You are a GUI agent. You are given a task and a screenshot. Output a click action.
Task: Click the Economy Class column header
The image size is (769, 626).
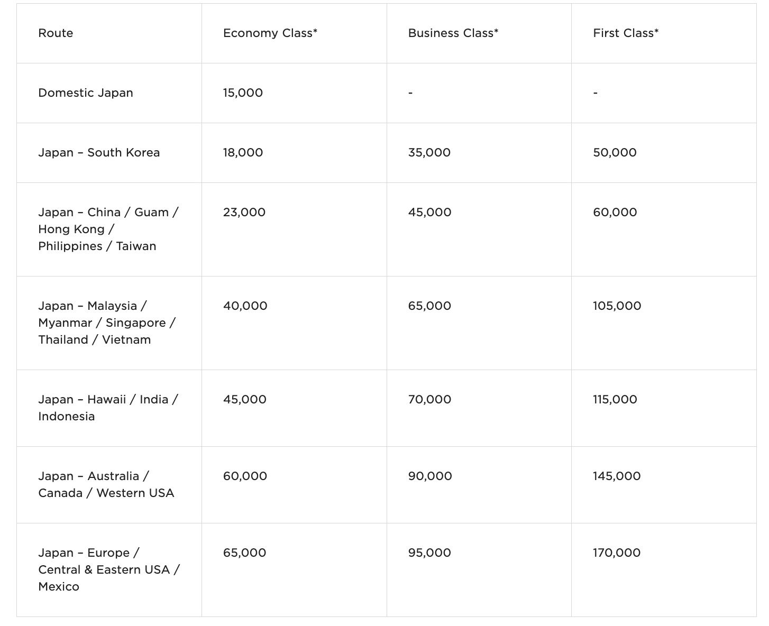270,33
